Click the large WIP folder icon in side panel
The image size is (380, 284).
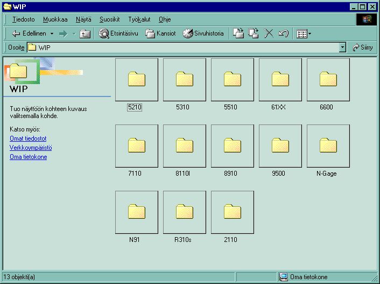click(x=18, y=71)
